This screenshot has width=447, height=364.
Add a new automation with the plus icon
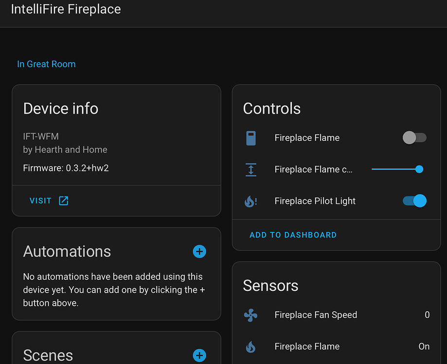point(199,251)
